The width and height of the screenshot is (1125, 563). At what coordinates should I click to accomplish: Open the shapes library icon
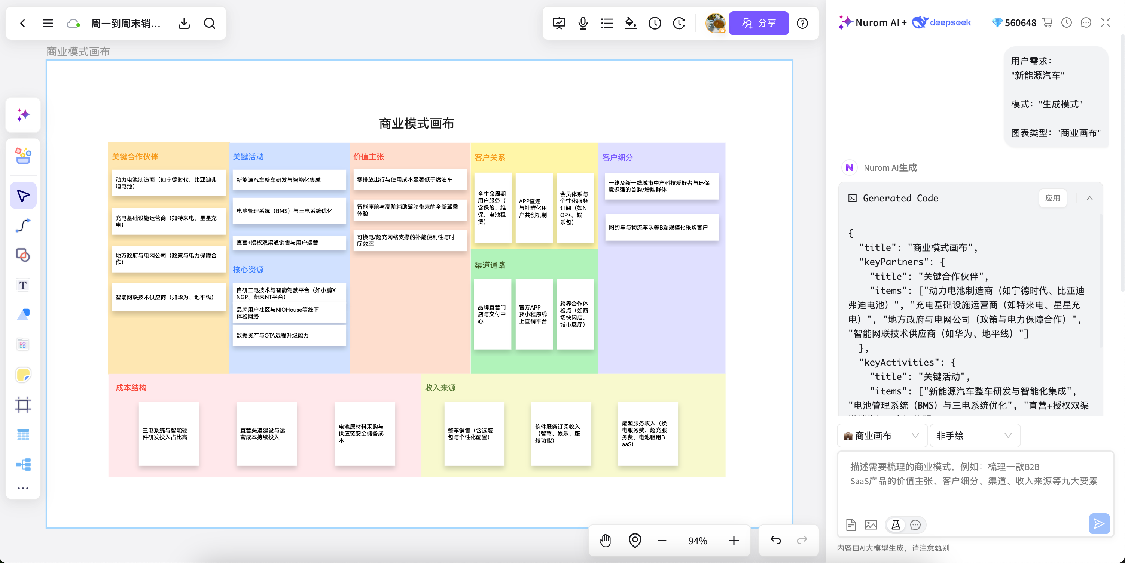pyautogui.click(x=23, y=156)
